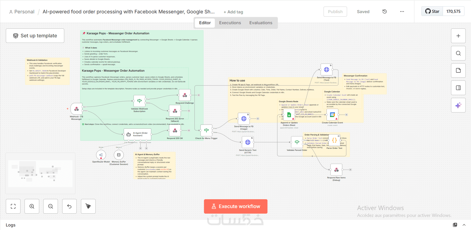Zoom in on the canvas
471x230 pixels.
(32, 206)
